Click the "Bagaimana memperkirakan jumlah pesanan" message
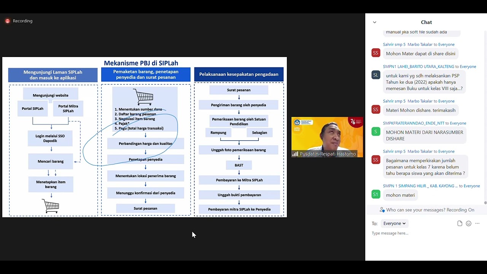Image resolution: width=487 pixels, height=274 pixels. coord(425,167)
